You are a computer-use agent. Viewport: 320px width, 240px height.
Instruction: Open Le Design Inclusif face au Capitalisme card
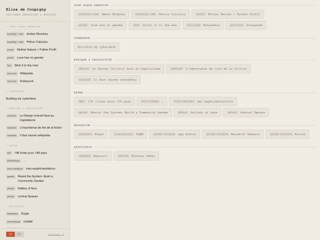[x=119, y=69]
